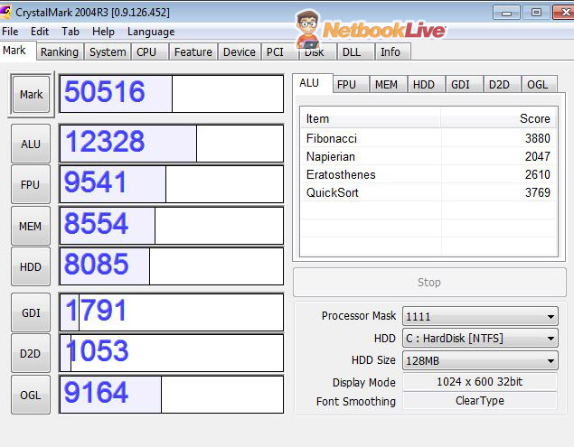This screenshot has height=447, width=574.
Task: Minimize the CrystalMark window
Action: click(506, 13)
